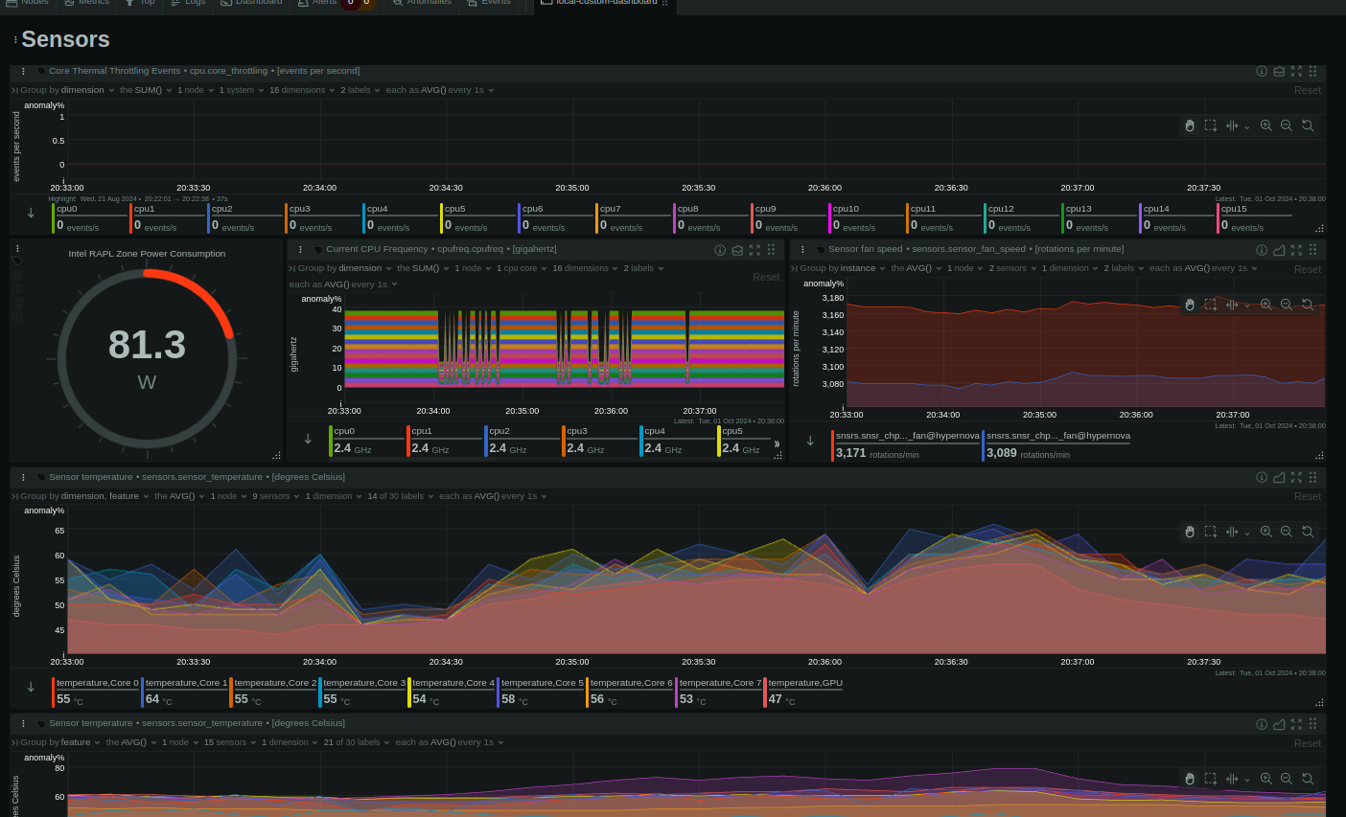The image size is (1346, 817).
Task: Zoom in on the Core Thermal Throttling chart
Action: pos(1266,125)
